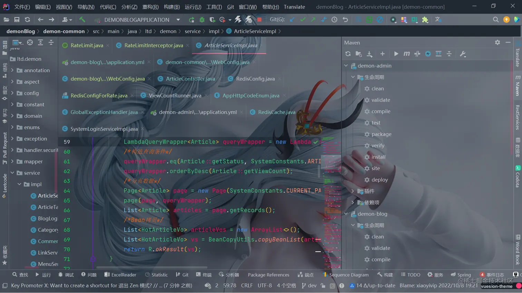The height and width of the screenshot is (293, 522).
Task: Stop the application with red square icon
Action: (x=259, y=20)
